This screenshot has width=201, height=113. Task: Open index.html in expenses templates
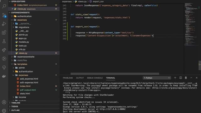tap(25, 86)
